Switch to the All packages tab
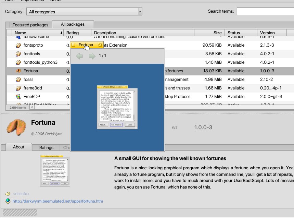 coord(73,24)
